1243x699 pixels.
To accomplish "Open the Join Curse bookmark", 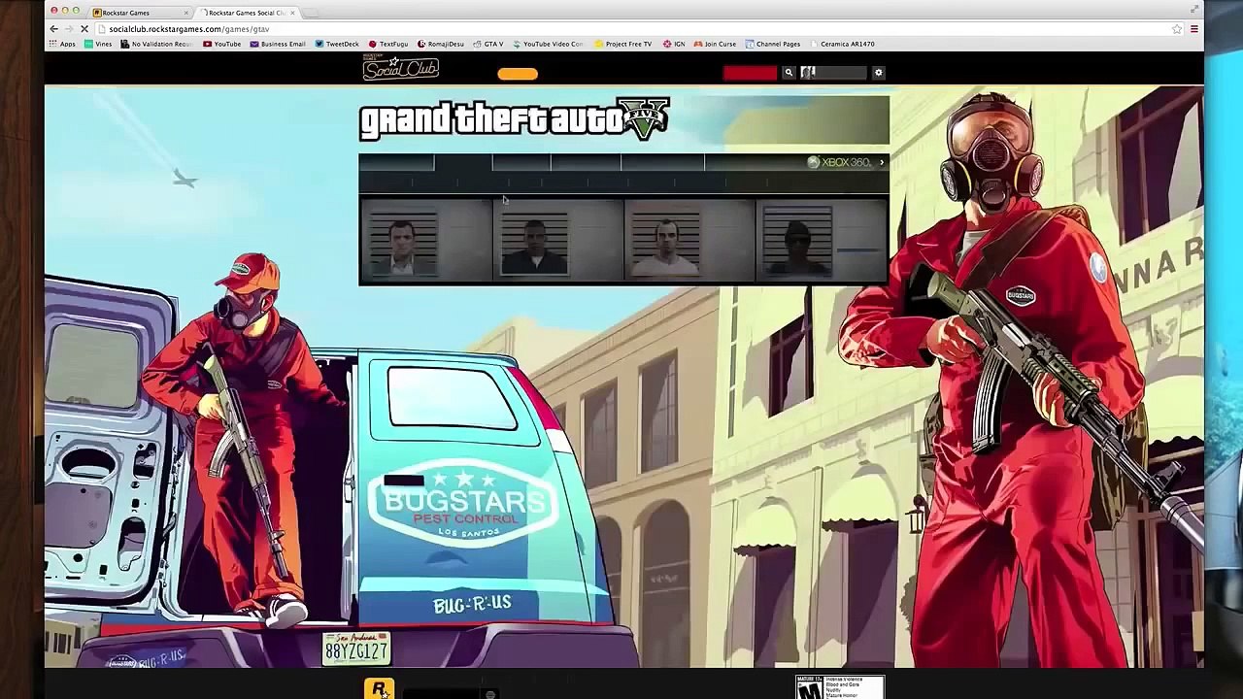I will click(x=715, y=44).
